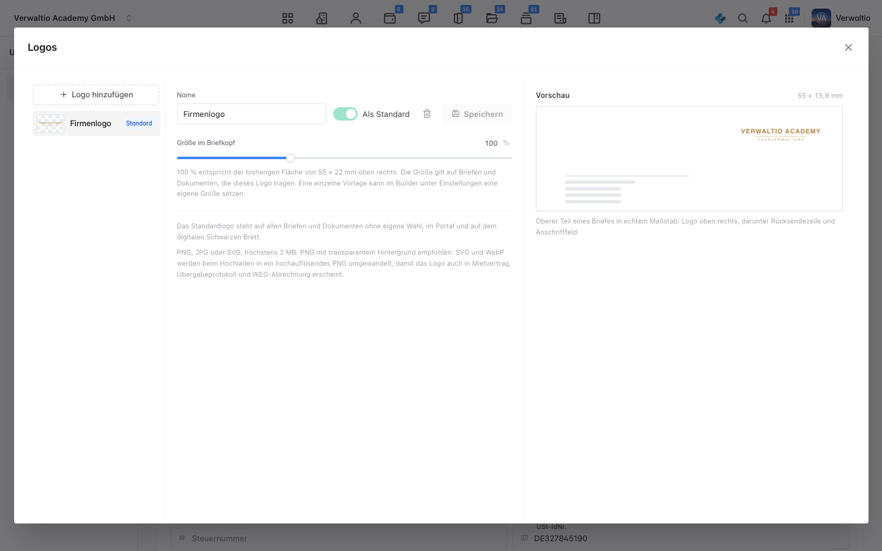The image size is (882, 551).
Task: Open the wallet icon with badge 5
Action: point(390,18)
